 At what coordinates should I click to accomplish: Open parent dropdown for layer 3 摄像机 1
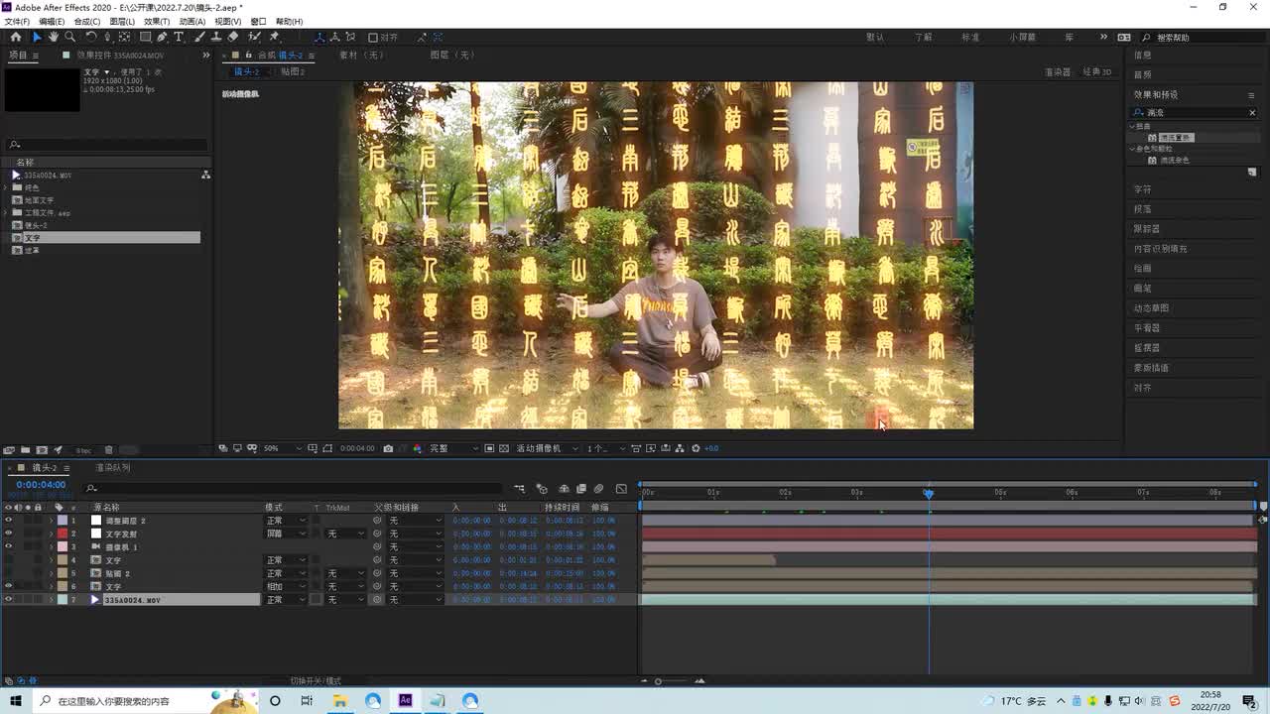(x=414, y=546)
